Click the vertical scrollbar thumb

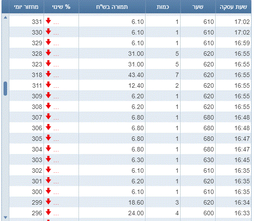click(5, 89)
